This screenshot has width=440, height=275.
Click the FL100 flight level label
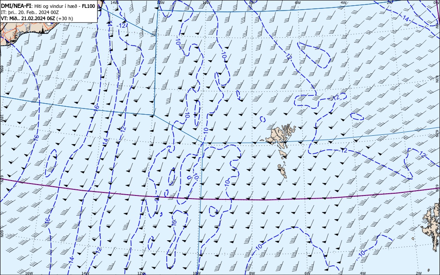(88, 6)
